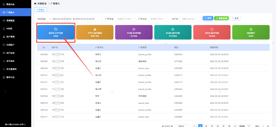The image size is (276, 127).
Task: Focus the 用户名 input field
Action: [x=190, y=19]
